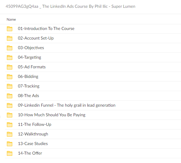Click folder icon beside 08-The Ads

(10, 96)
